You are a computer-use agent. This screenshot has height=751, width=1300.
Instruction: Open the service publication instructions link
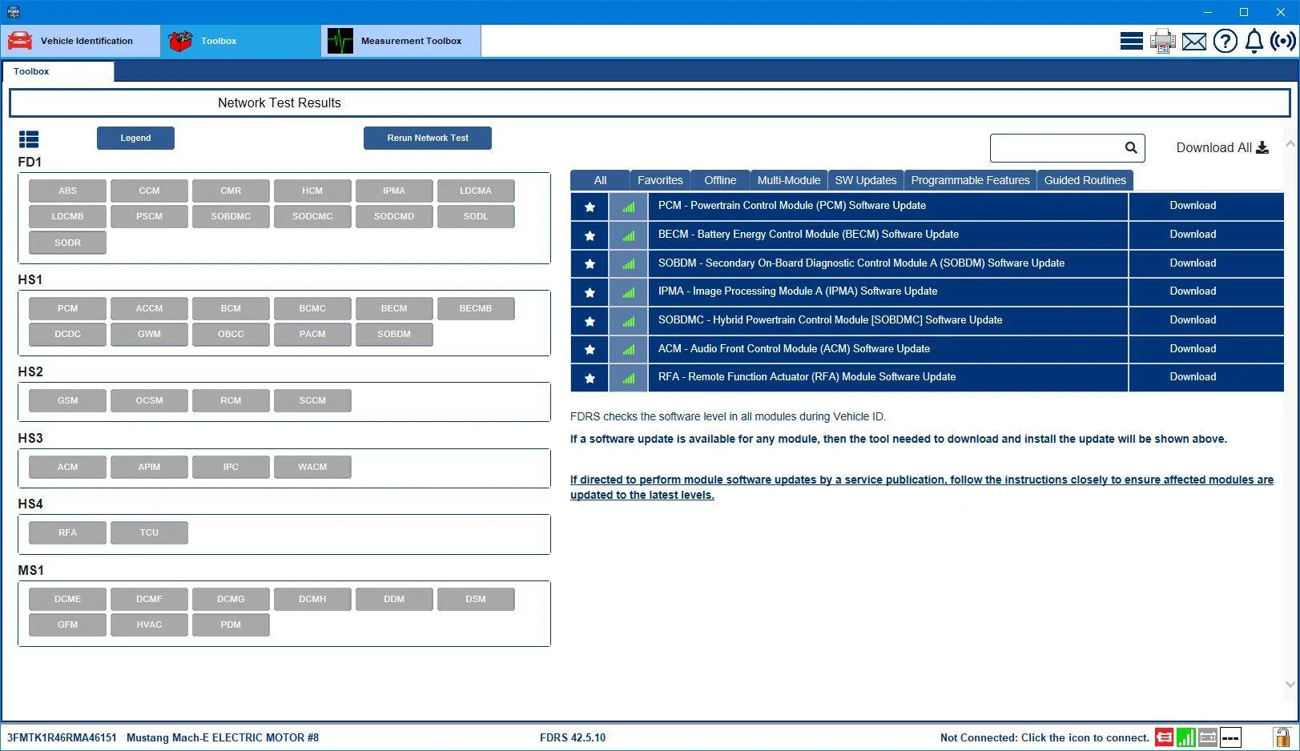click(922, 487)
